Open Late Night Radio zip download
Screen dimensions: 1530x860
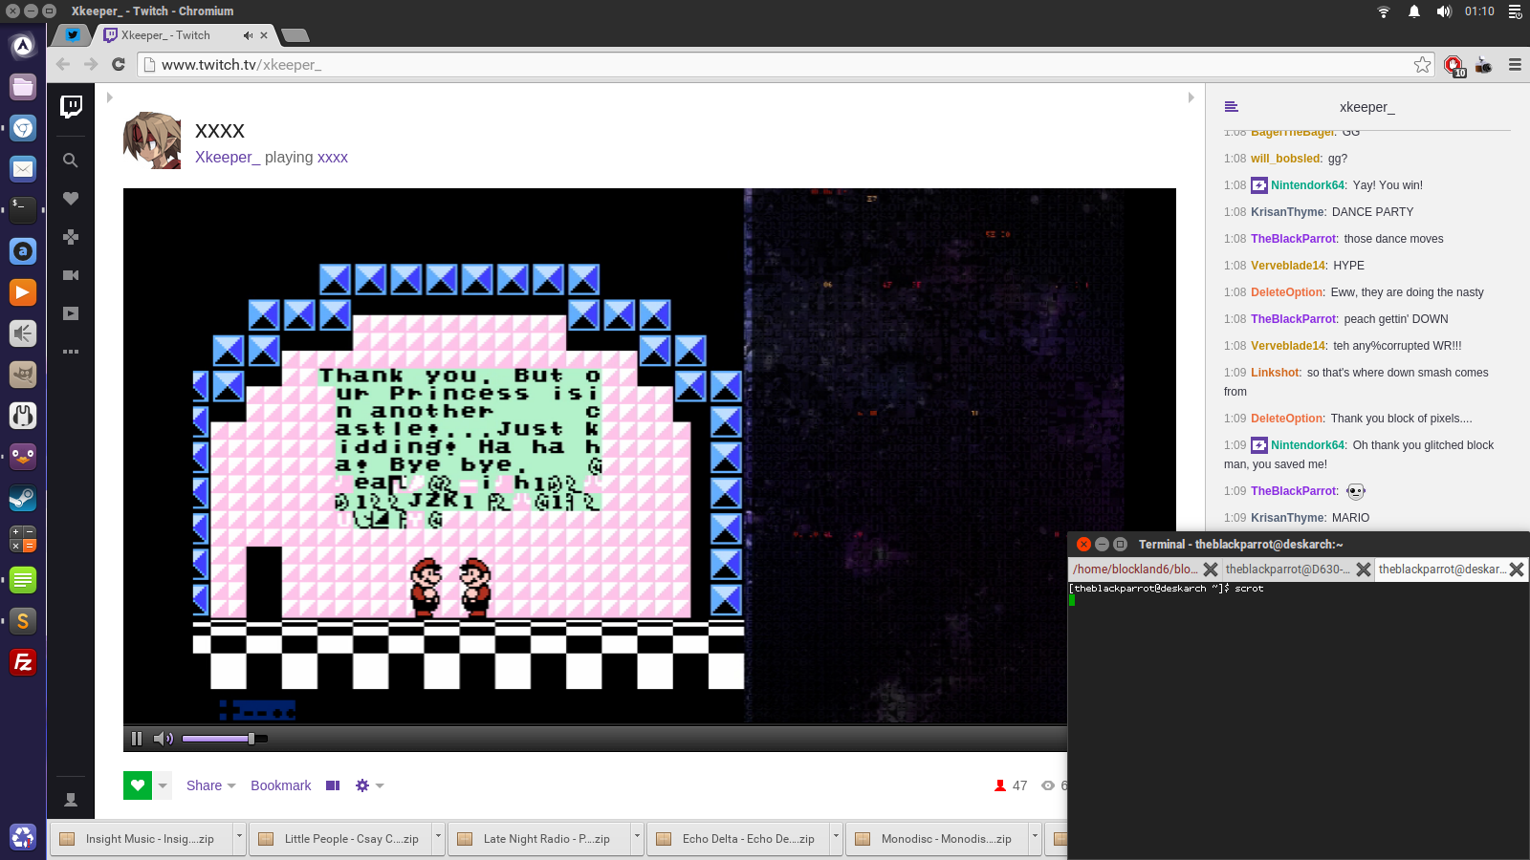[539, 839]
